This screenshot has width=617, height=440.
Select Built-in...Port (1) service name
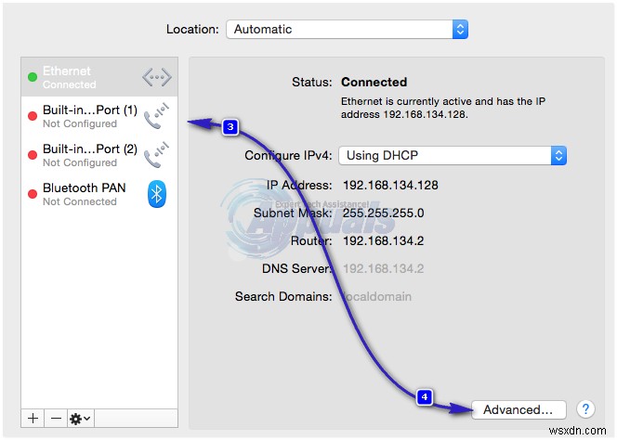pos(89,110)
